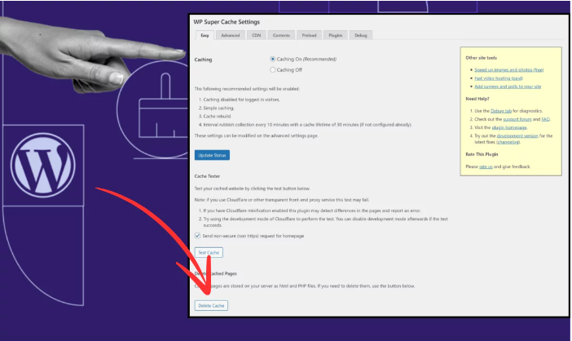
Task: Click the rate us link
Action: [x=486, y=166]
